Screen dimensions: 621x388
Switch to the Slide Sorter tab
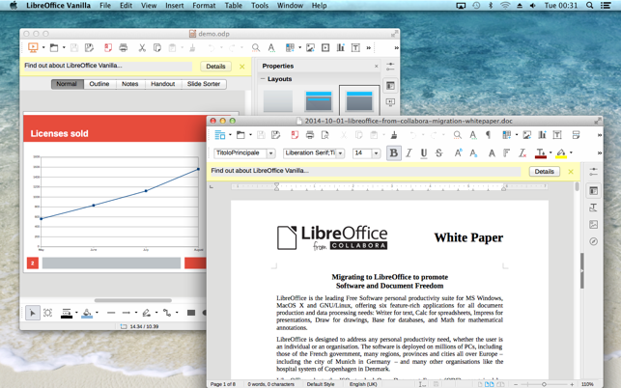pos(204,84)
